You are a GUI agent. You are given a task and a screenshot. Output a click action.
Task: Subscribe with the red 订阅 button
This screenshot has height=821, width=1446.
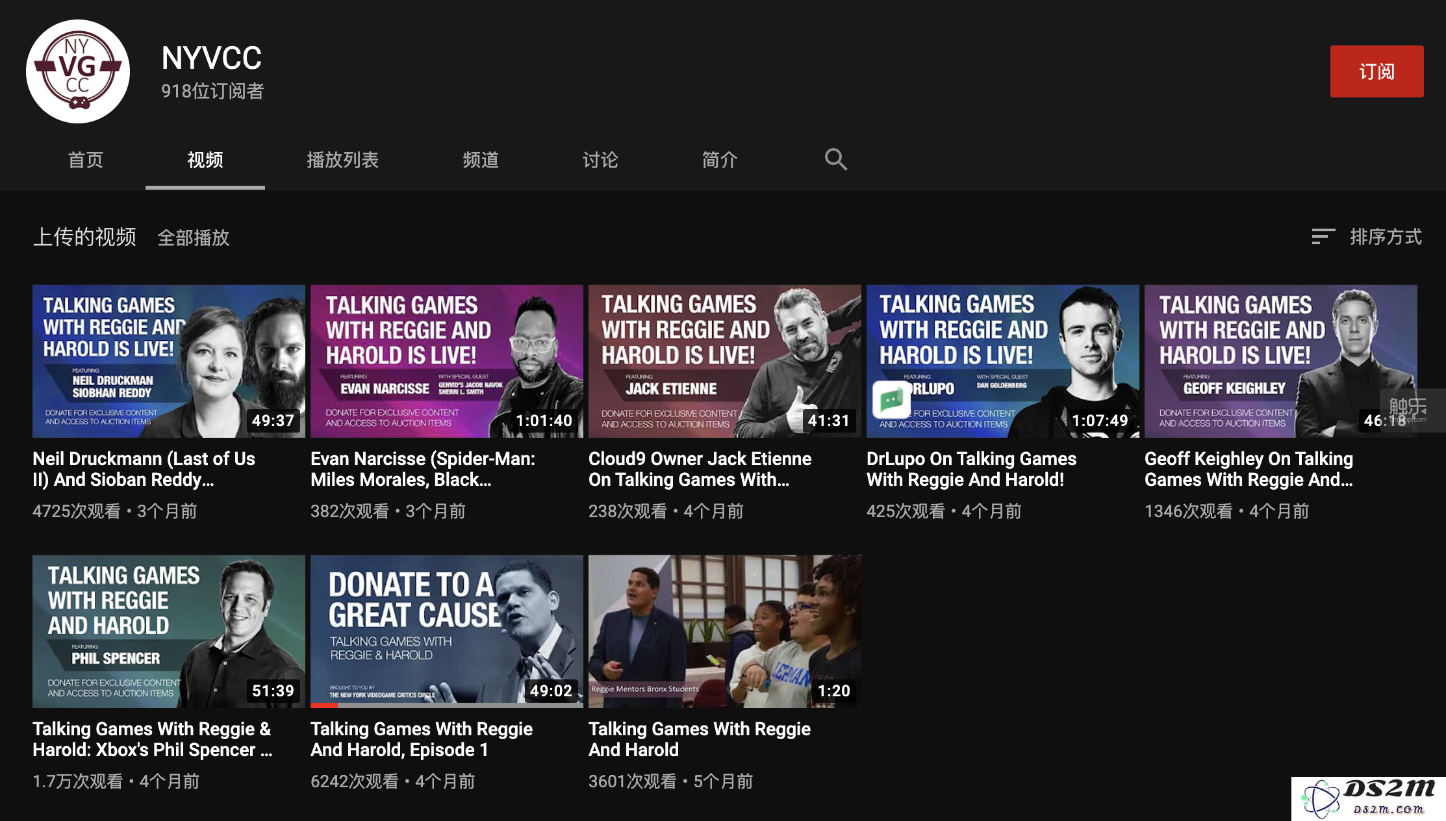click(1376, 71)
